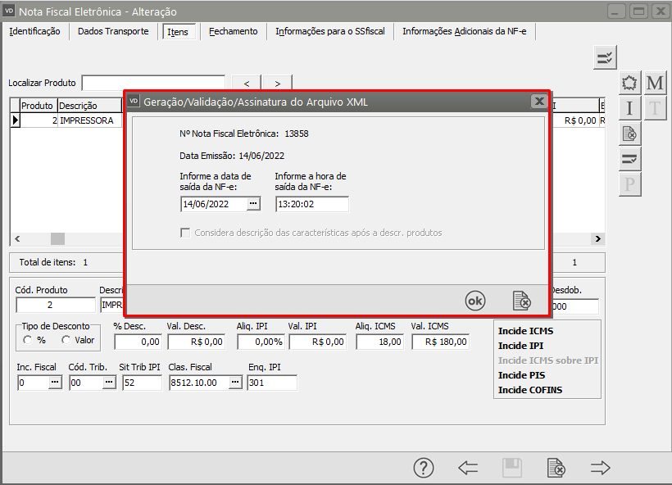
Task: Click the star-shaped icon in the side toolbar
Action: click(629, 84)
